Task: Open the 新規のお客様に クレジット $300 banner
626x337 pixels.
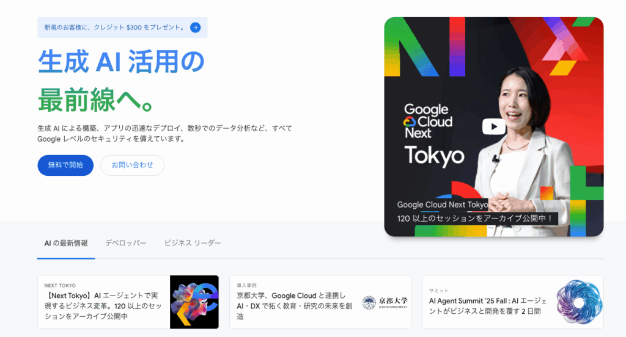Action: (x=122, y=27)
